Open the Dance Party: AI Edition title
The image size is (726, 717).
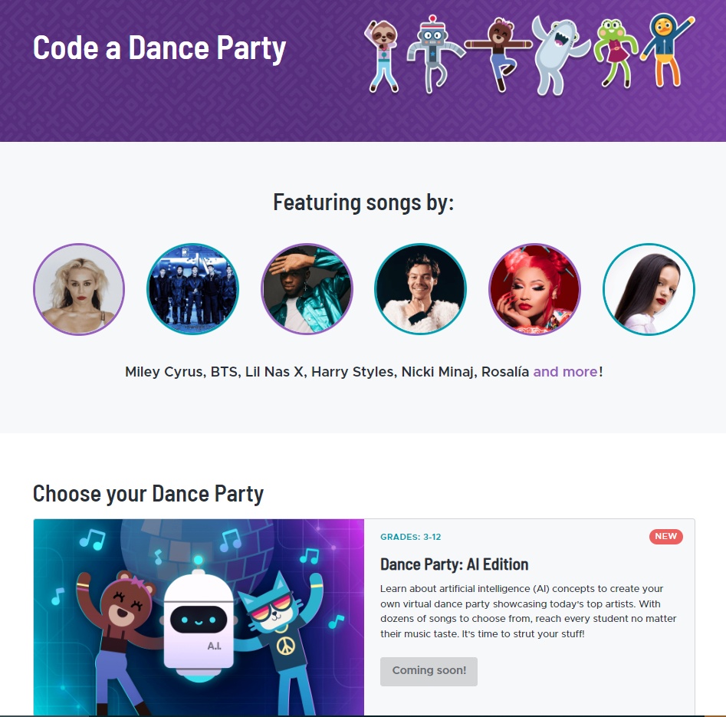coord(454,564)
